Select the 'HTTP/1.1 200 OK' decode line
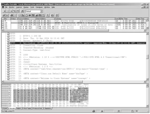 click(x=32, y=36)
